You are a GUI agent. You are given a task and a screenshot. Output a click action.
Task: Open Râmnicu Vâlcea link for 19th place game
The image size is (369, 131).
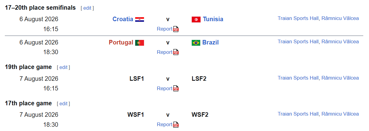[x=340, y=78]
